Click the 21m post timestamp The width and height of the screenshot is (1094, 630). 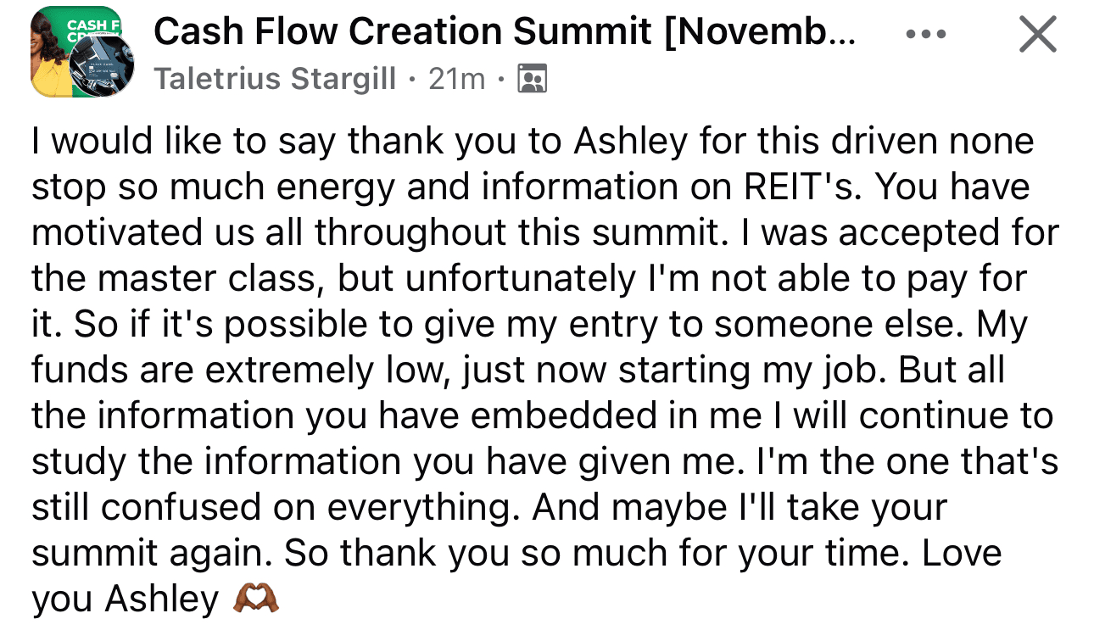[457, 79]
